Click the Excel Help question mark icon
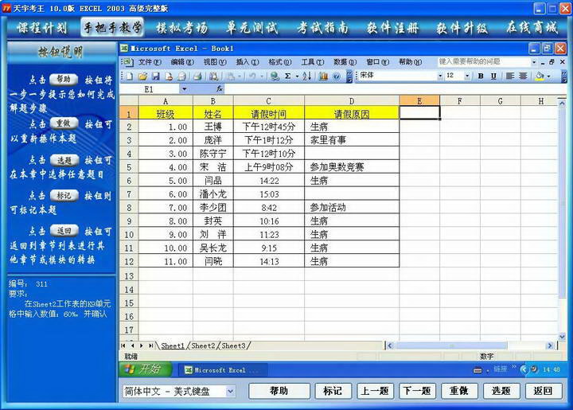 337,76
